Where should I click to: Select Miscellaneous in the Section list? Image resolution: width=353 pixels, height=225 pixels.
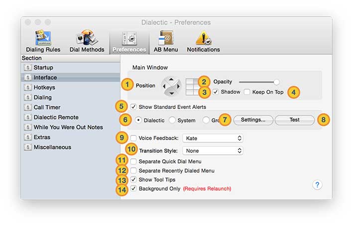(x=71, y=147)
